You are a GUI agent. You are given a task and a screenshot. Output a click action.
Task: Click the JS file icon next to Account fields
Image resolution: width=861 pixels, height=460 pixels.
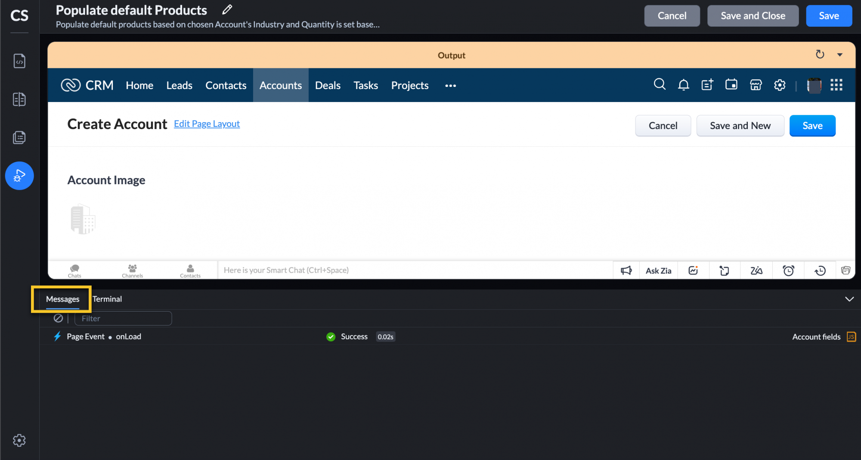[851, 337]
